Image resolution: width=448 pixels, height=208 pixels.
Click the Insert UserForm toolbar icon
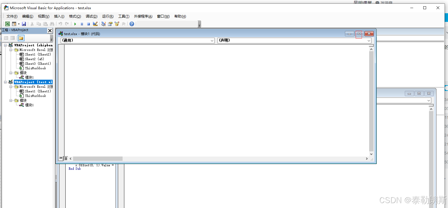14,24
